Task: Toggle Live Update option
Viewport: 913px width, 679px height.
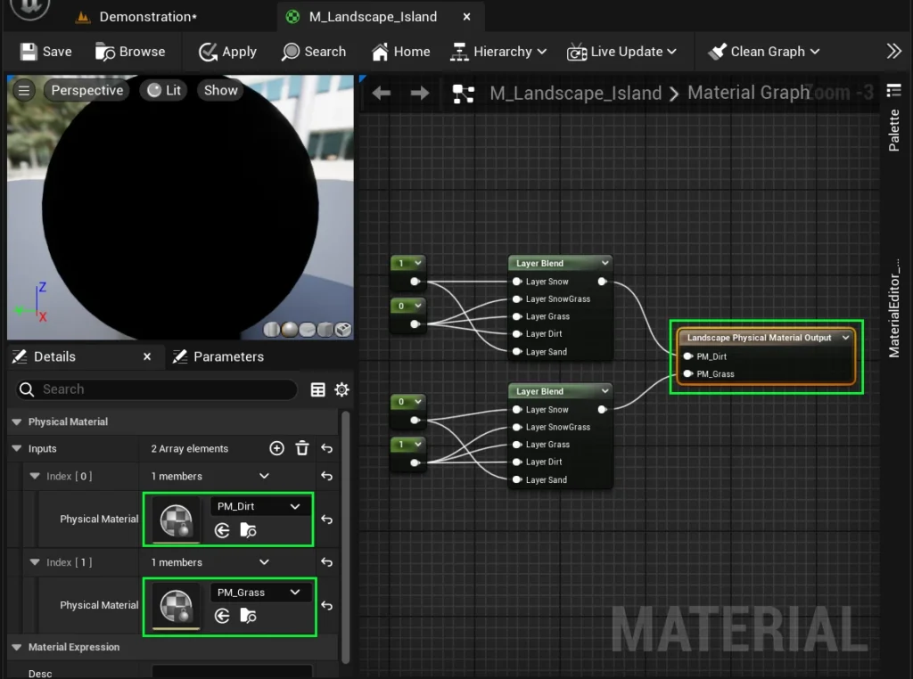Action: [622, 52]
